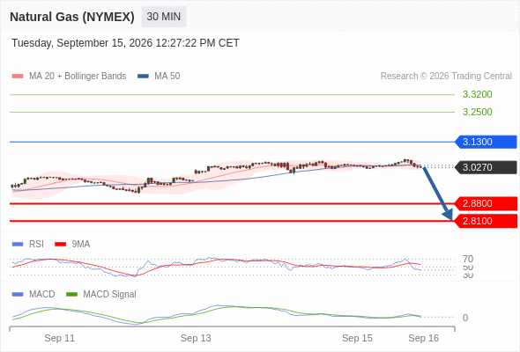The width and height of the screenshot is (520, 352).
Task: Select the MA 50 legend label
Action: click(x=167, y=77)
